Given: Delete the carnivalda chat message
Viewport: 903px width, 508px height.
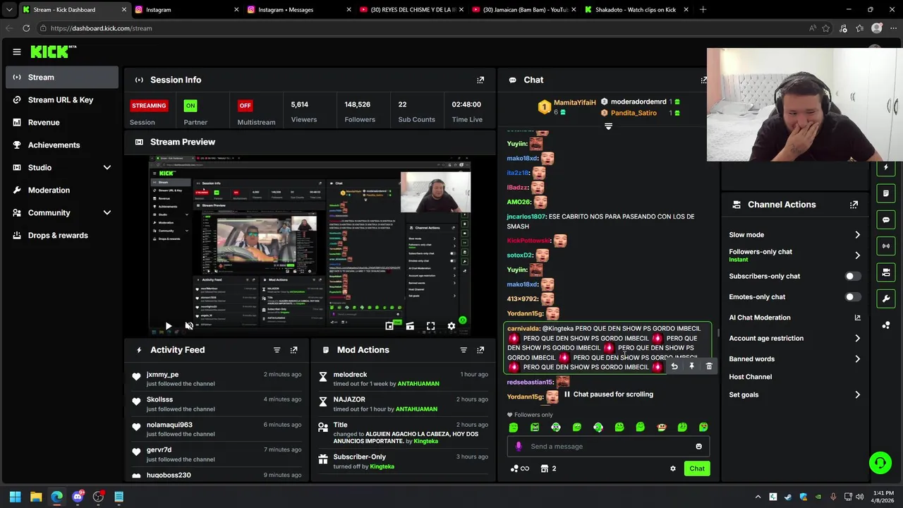Looking at the screenshot, I should [709, 366].
